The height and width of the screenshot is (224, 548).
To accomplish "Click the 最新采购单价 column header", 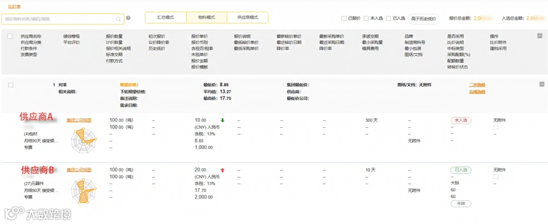I will pos(331,36).
